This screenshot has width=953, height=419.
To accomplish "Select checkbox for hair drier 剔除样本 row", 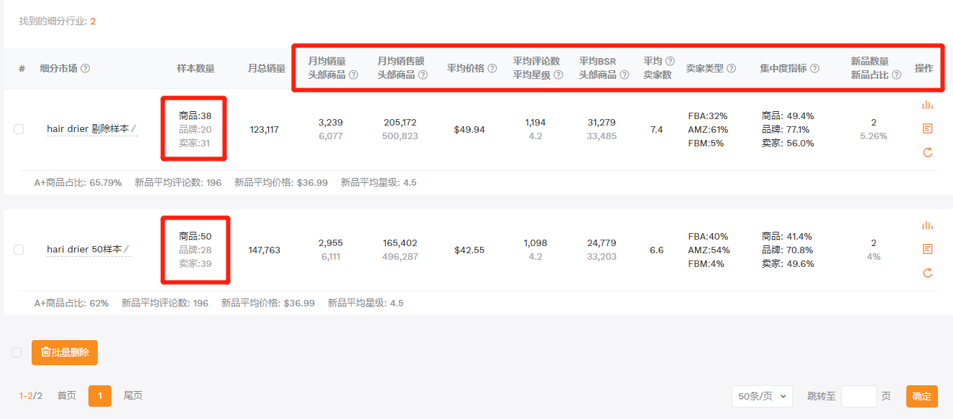I will click(x=19, y=129).
